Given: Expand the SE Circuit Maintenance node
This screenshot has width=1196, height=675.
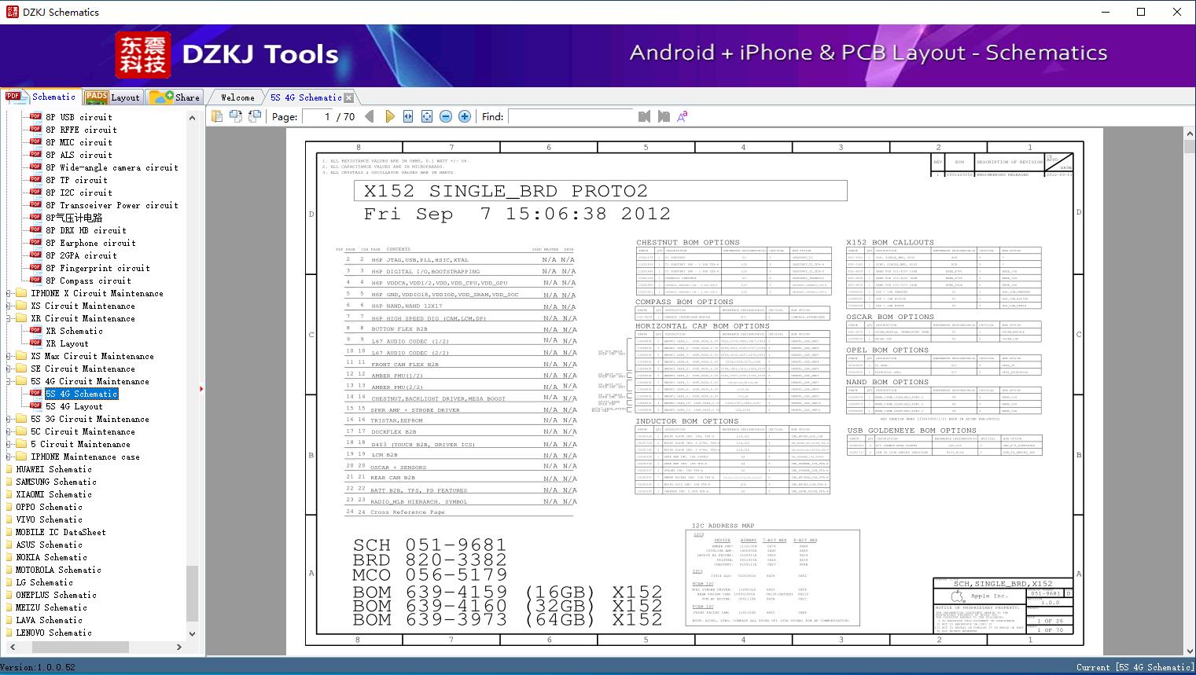Looking at the screenshot, I should (x=9, y=369).
